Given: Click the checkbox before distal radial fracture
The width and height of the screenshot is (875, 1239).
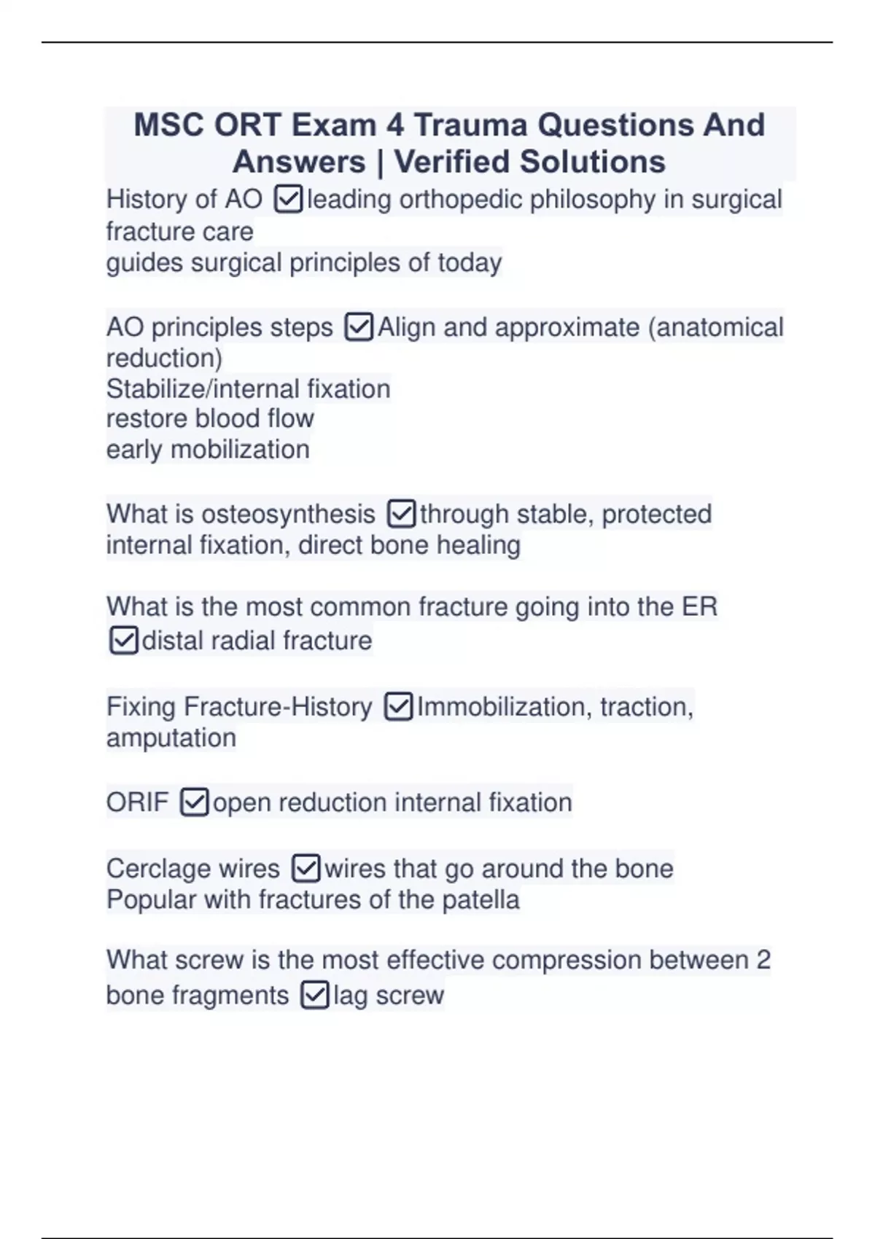Looking at the screenshot, I should click(123, 641).
